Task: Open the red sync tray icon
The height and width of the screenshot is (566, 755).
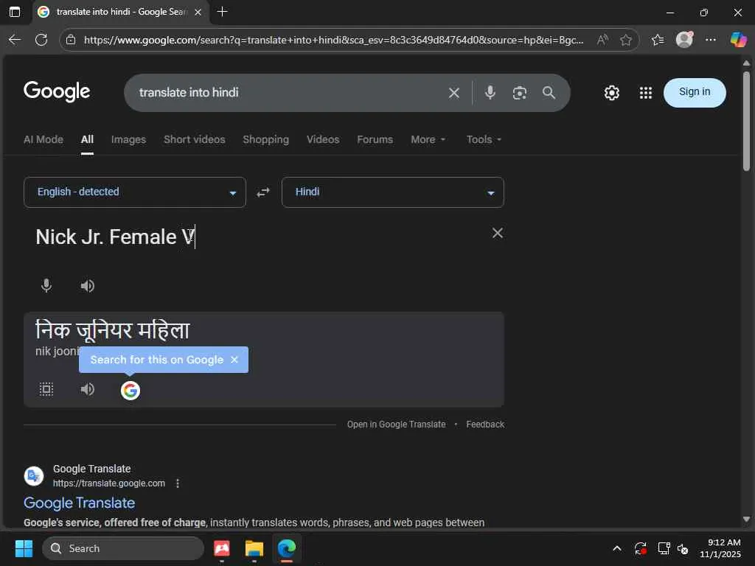Action: pos(641,548)
